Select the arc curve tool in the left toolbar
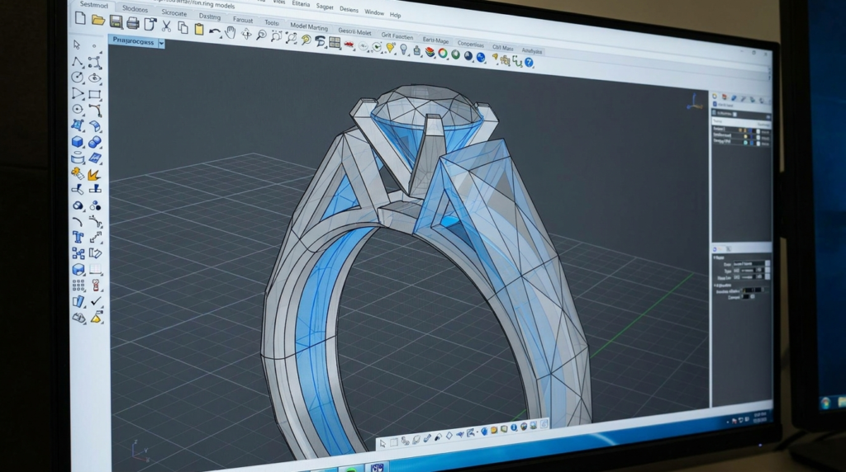Viewport: 846px width, 472px height. pyautogui.click(x=77, y=221)
